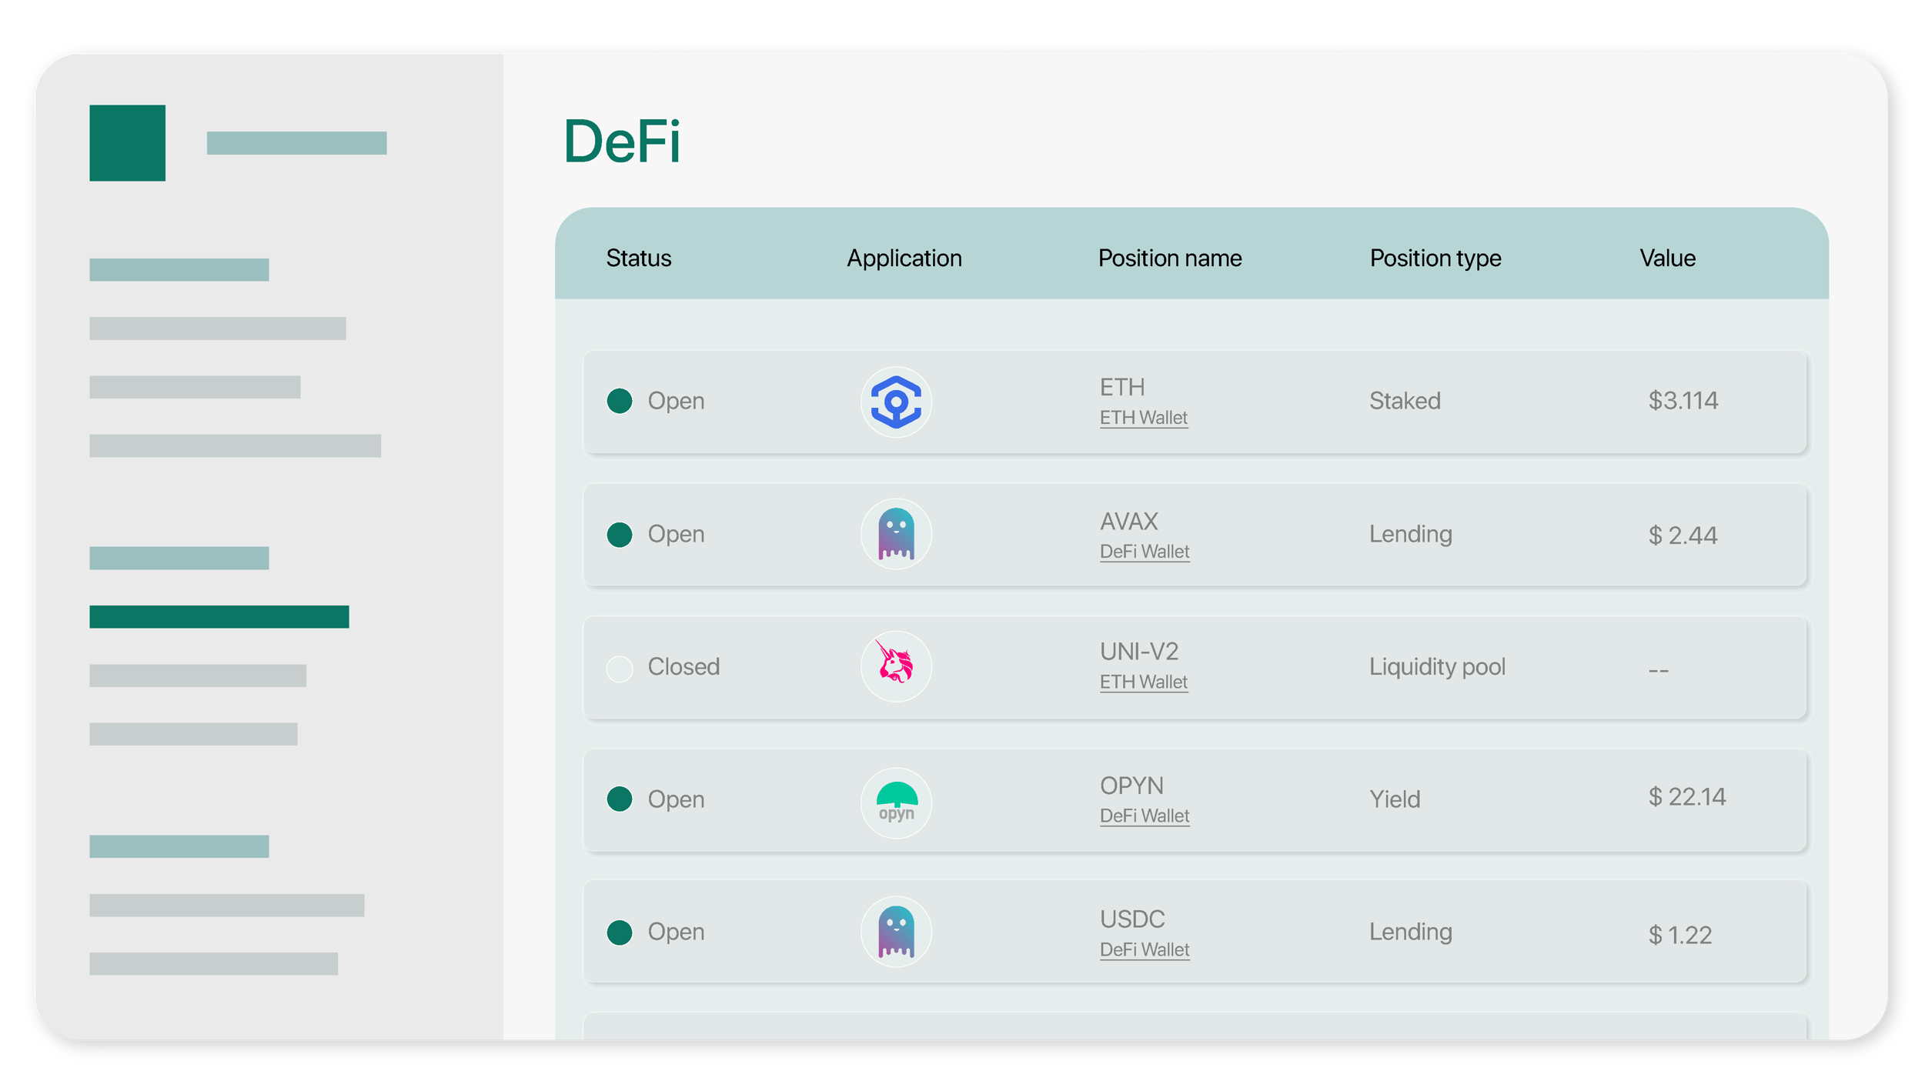
Task: Click the Aave ghost icon in the AVAX row
Action: (896, 534)
